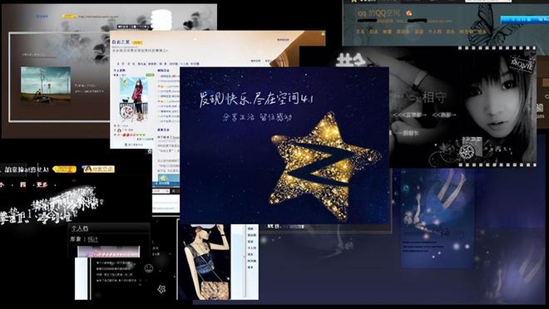Image resolution: width=549 pixels, height=309 pixels.
Task: Click the bright blue bar in butterfly page
Action: (x=525, y=20)
